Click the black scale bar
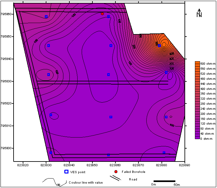This screenshot has height=188, width=217. click(164, 181)
